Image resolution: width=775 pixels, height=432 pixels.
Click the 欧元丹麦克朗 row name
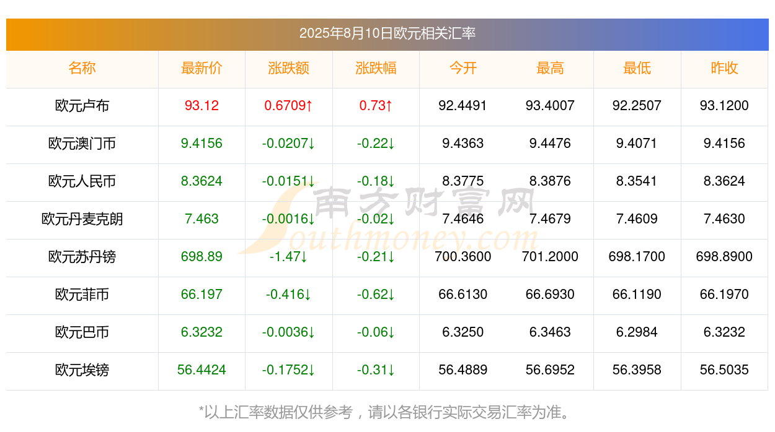[x=82, y=219]
